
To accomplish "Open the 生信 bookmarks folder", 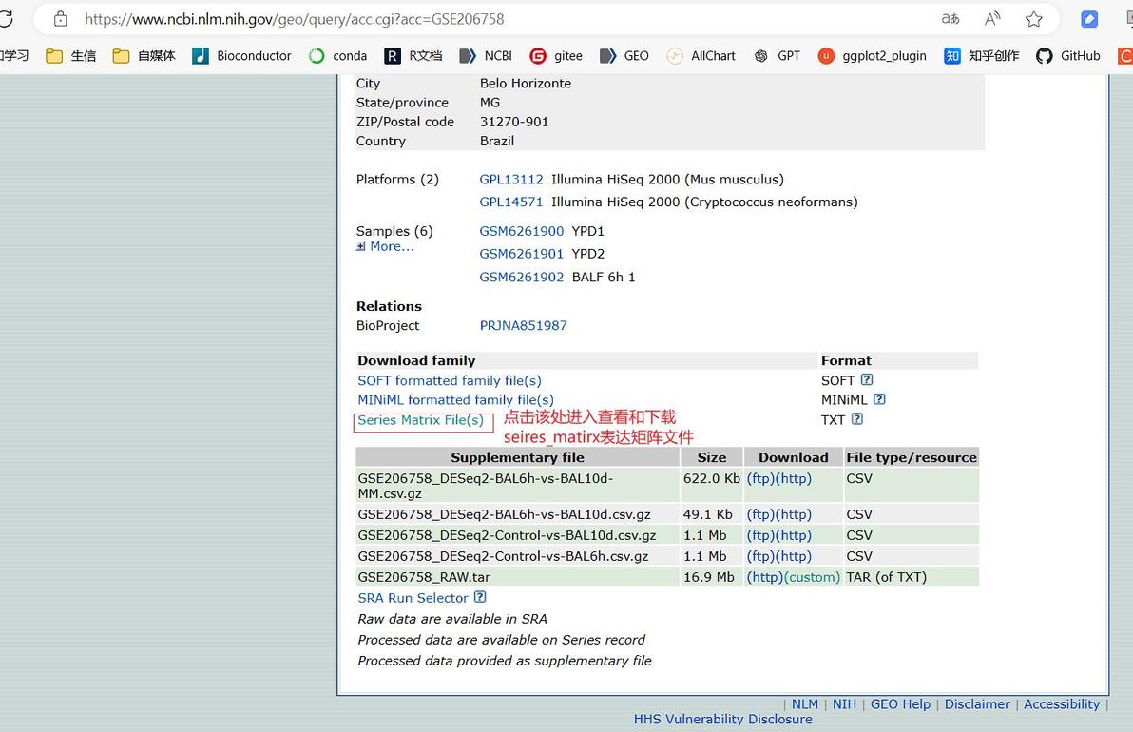I will click(x=70, y=56).
